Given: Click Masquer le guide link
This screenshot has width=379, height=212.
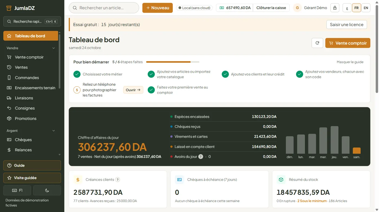Looking at the screenshot, I should pos(350,62).
